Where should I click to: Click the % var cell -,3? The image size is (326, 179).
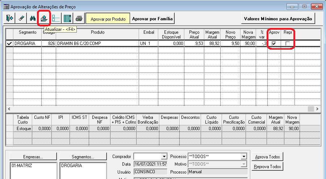[x=262, y=43]
